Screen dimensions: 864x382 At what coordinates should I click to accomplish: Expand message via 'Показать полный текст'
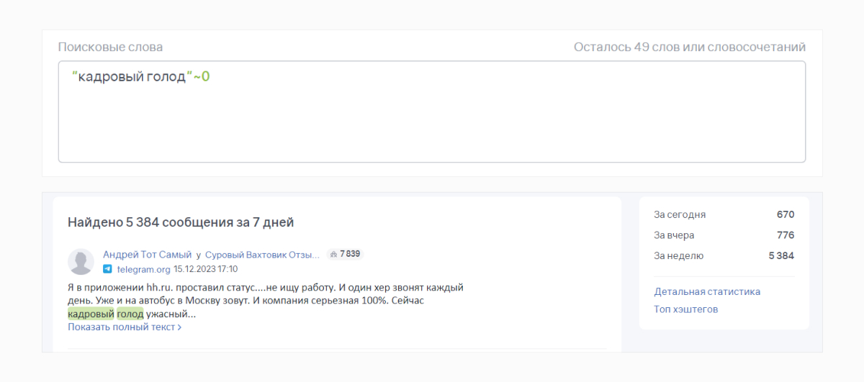coord(121,327)
